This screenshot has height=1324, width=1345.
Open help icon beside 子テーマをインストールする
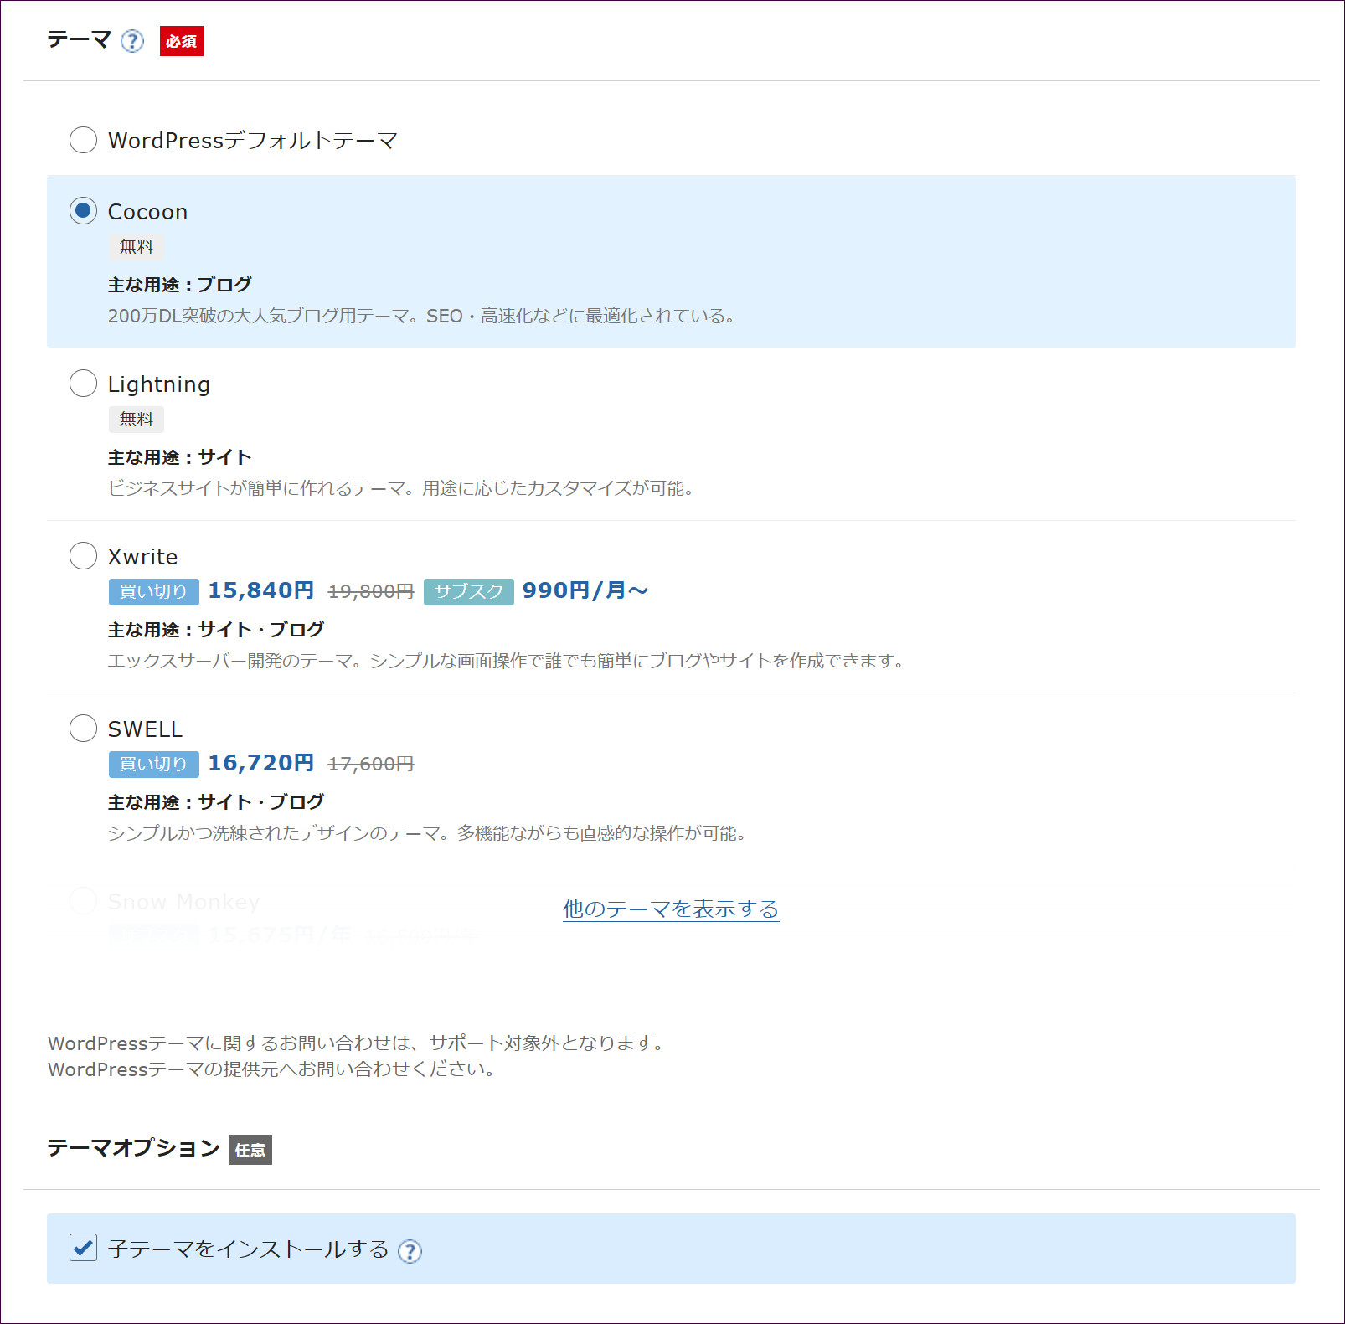coord(410,1251)
